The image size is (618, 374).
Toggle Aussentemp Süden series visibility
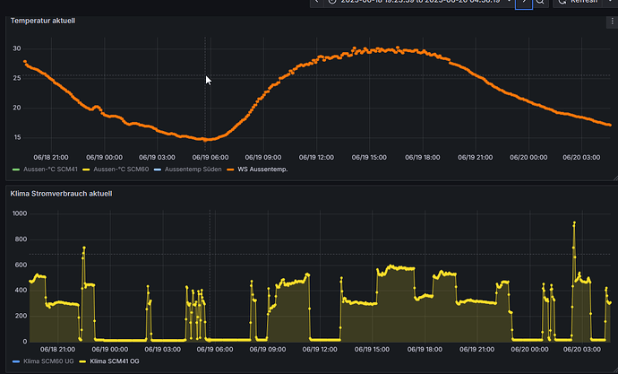coord(193,170)
